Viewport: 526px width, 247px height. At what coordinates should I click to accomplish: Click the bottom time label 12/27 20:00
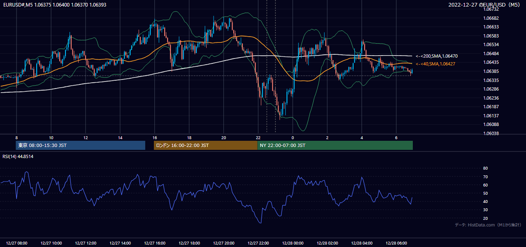coord(224,243)
